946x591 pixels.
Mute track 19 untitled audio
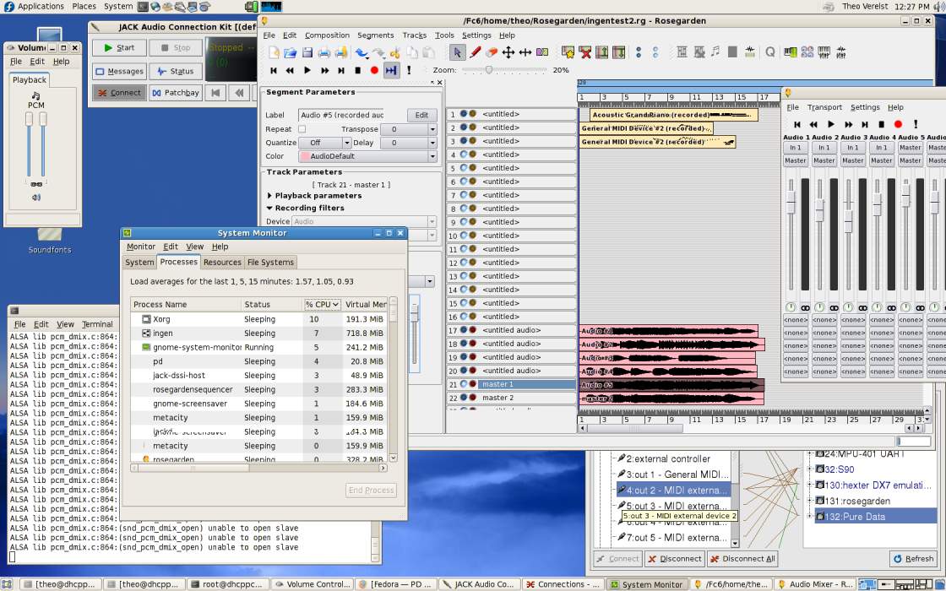pos(464,357)
